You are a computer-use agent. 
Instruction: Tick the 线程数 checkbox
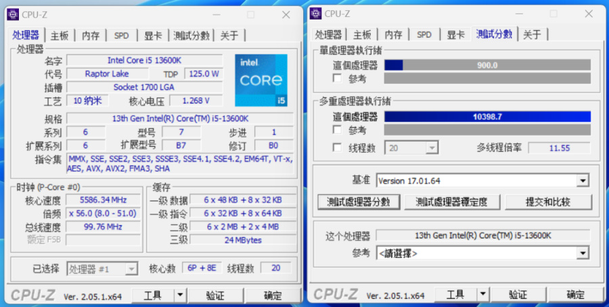pos(337,147)
